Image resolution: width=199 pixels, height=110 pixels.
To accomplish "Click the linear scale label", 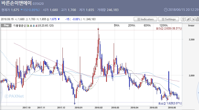I will point(191,25).
